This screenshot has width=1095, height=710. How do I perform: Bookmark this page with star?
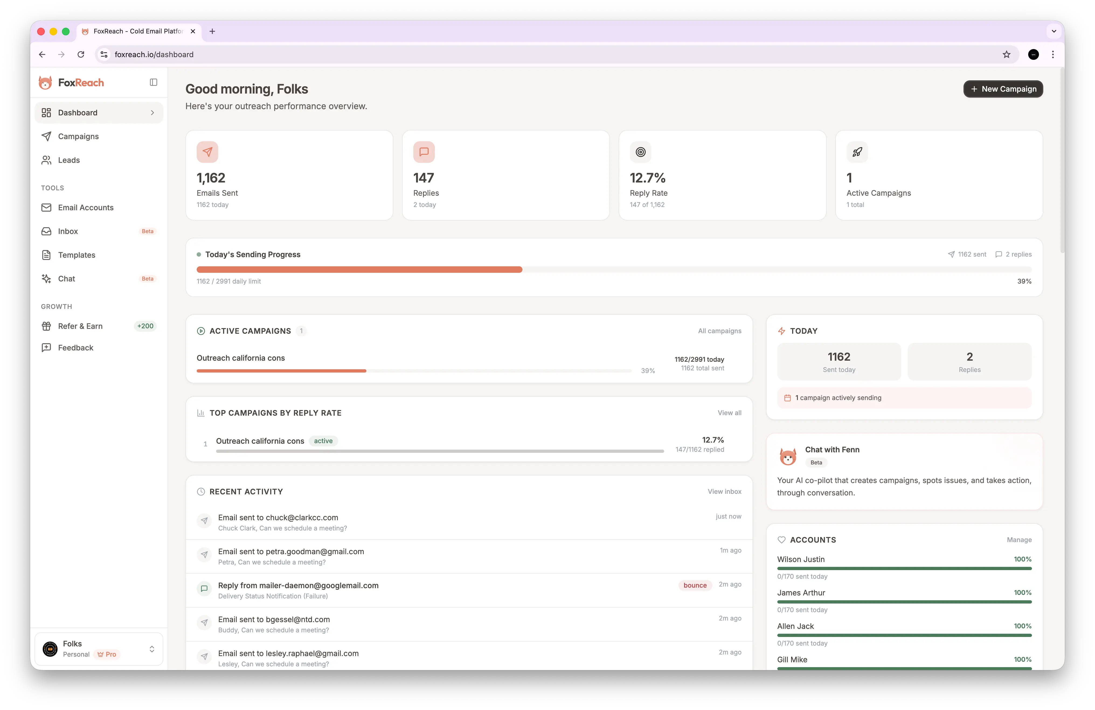pos(1006,54)
